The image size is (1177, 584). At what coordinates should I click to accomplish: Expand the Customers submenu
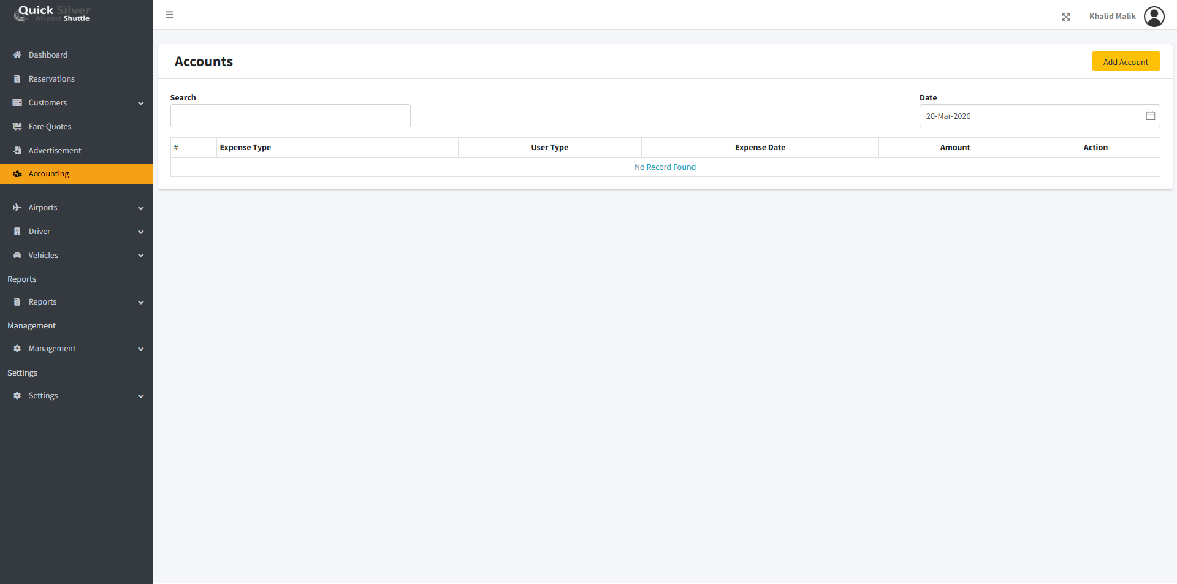140,104
